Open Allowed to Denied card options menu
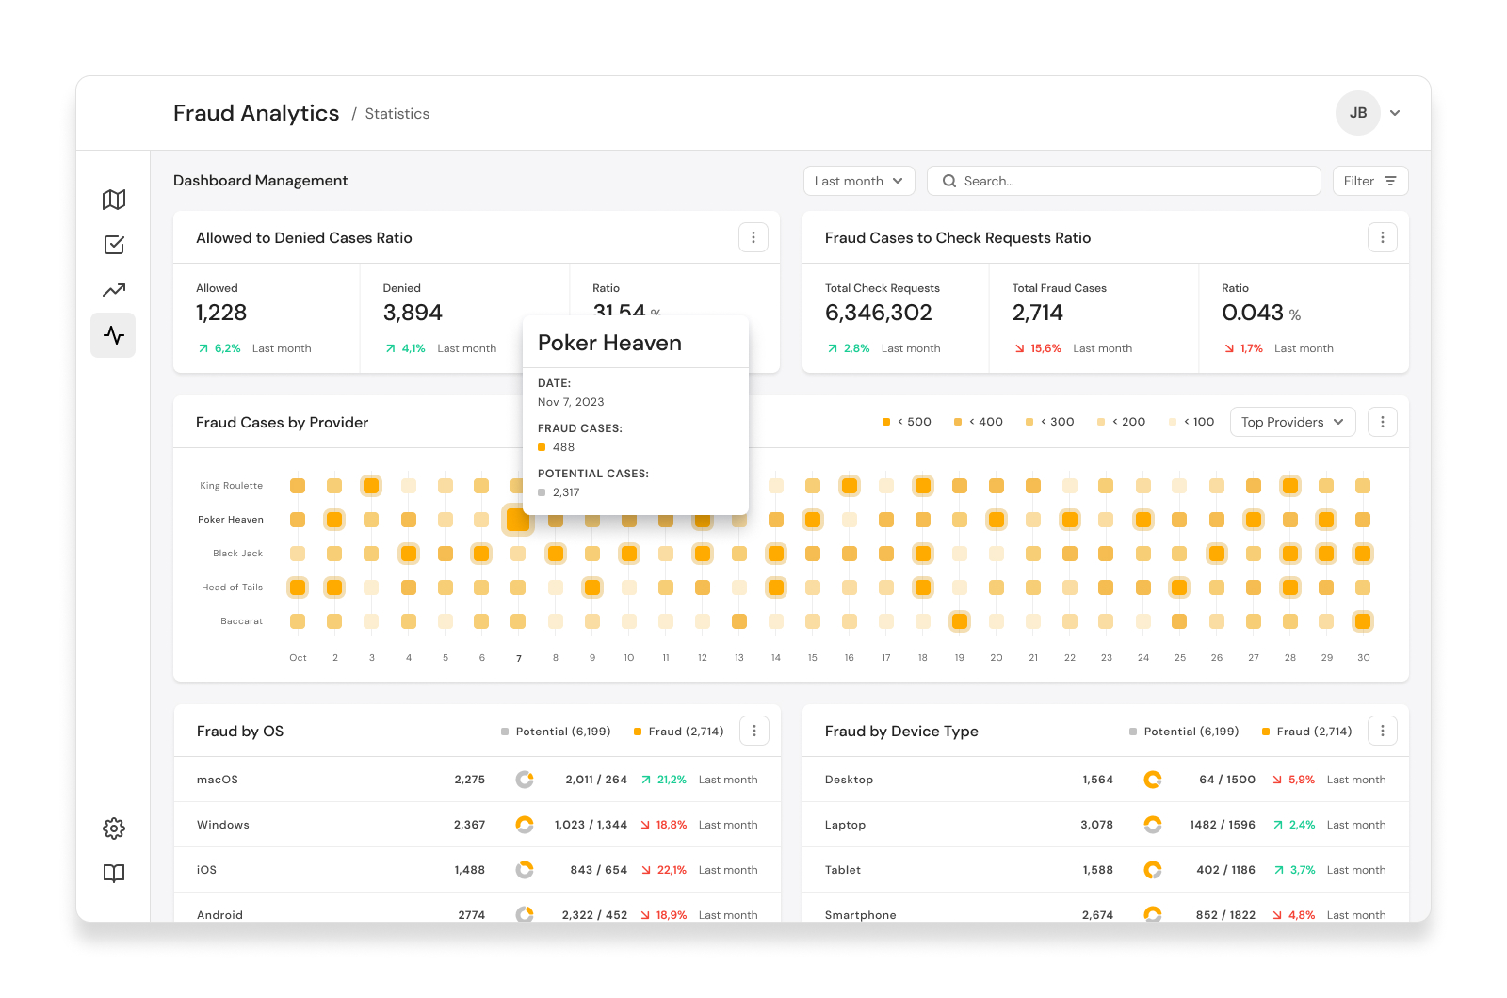 (753, 237)
